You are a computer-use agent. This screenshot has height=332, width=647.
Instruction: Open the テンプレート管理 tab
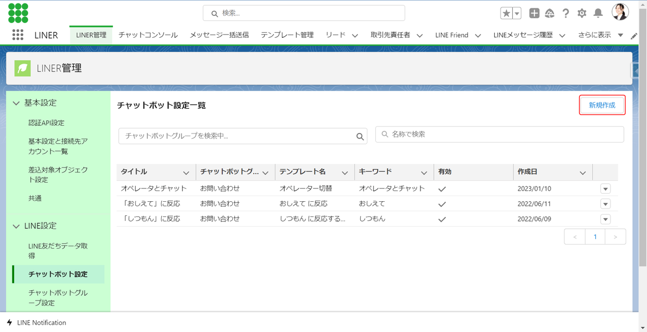click(x=287, y=35)
